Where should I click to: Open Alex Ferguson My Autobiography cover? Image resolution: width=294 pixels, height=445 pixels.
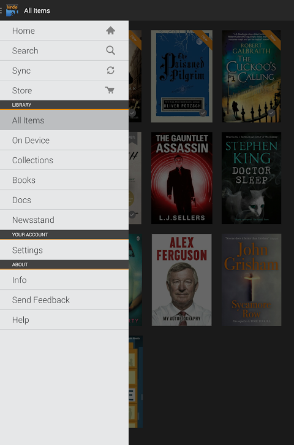click(181, 279)
